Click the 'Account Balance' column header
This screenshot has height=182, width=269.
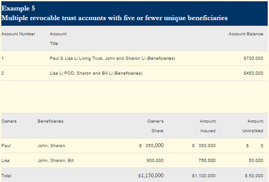point(246,34)
